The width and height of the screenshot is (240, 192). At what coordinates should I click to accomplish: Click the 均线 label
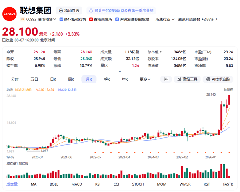[10, 90]
